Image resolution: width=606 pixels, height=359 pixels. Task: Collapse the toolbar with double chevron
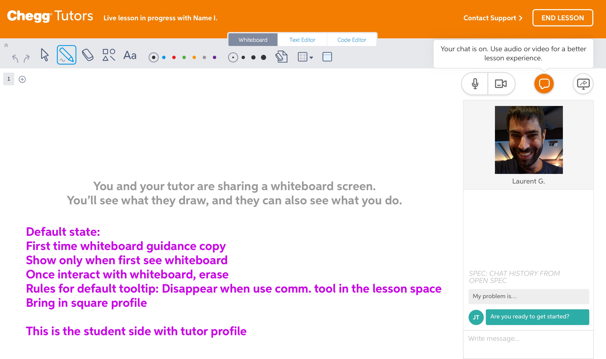click(6, 45)
